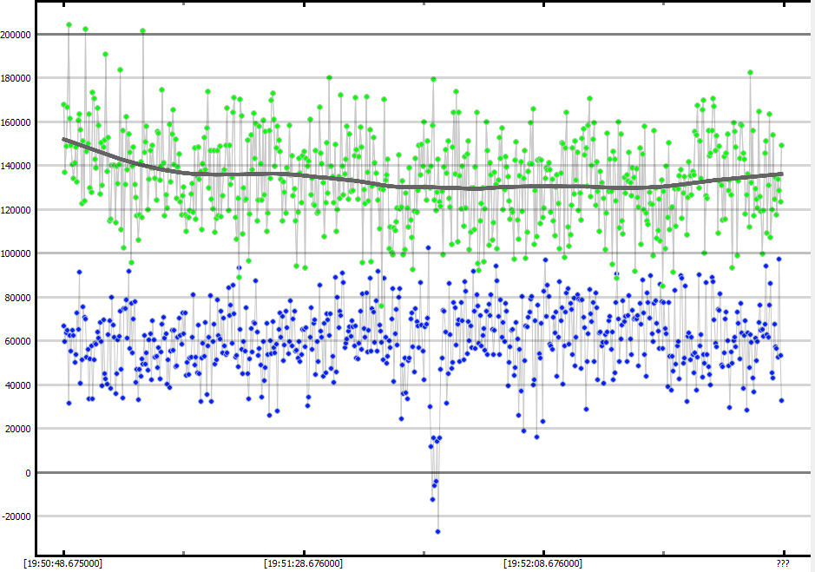Click the 200000 y-axis label
The image size is (815, 572).
(16, 35)
